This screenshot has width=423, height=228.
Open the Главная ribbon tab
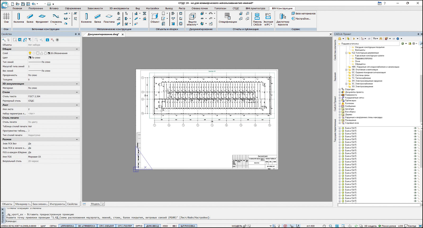click(17, 8)
